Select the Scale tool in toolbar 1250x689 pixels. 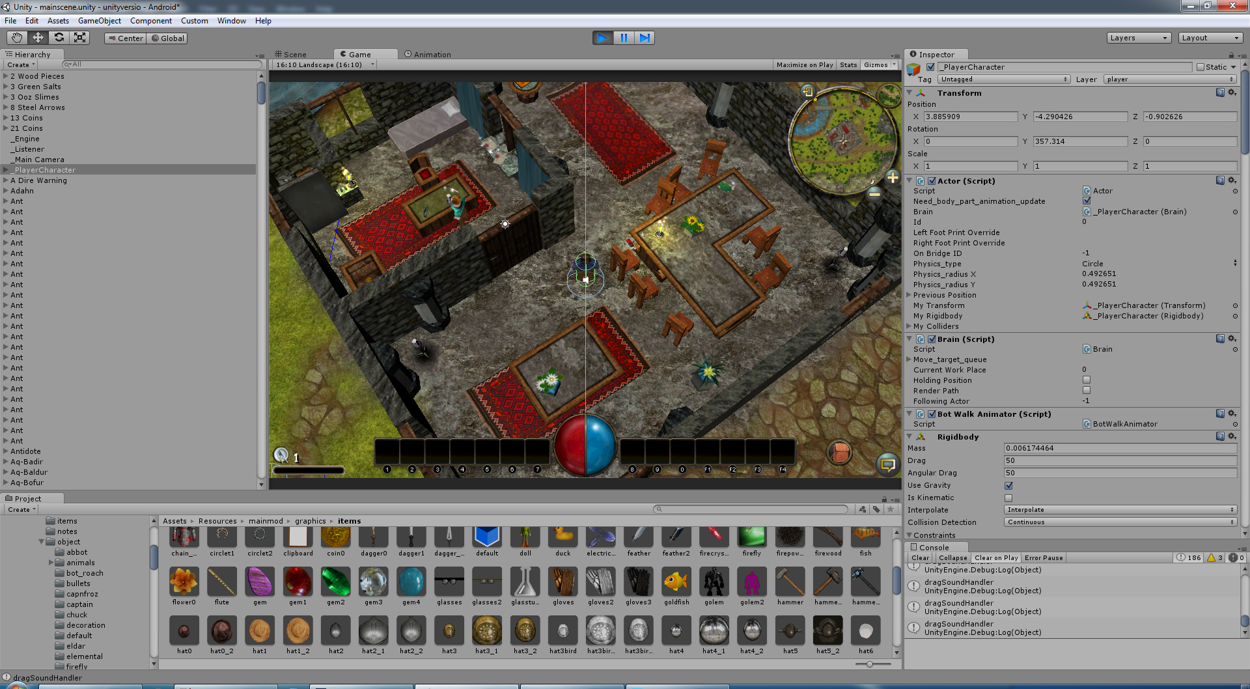coord(79,38)
